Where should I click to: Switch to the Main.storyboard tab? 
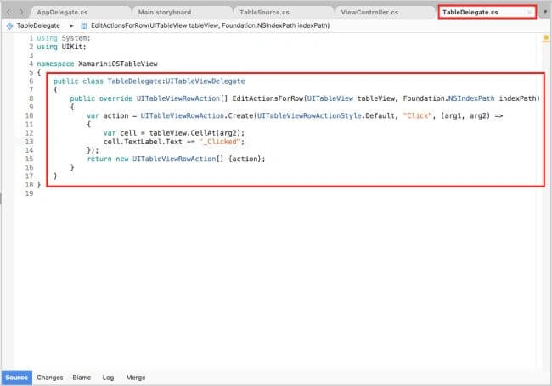pyautogui.click(x=165, y=13)
